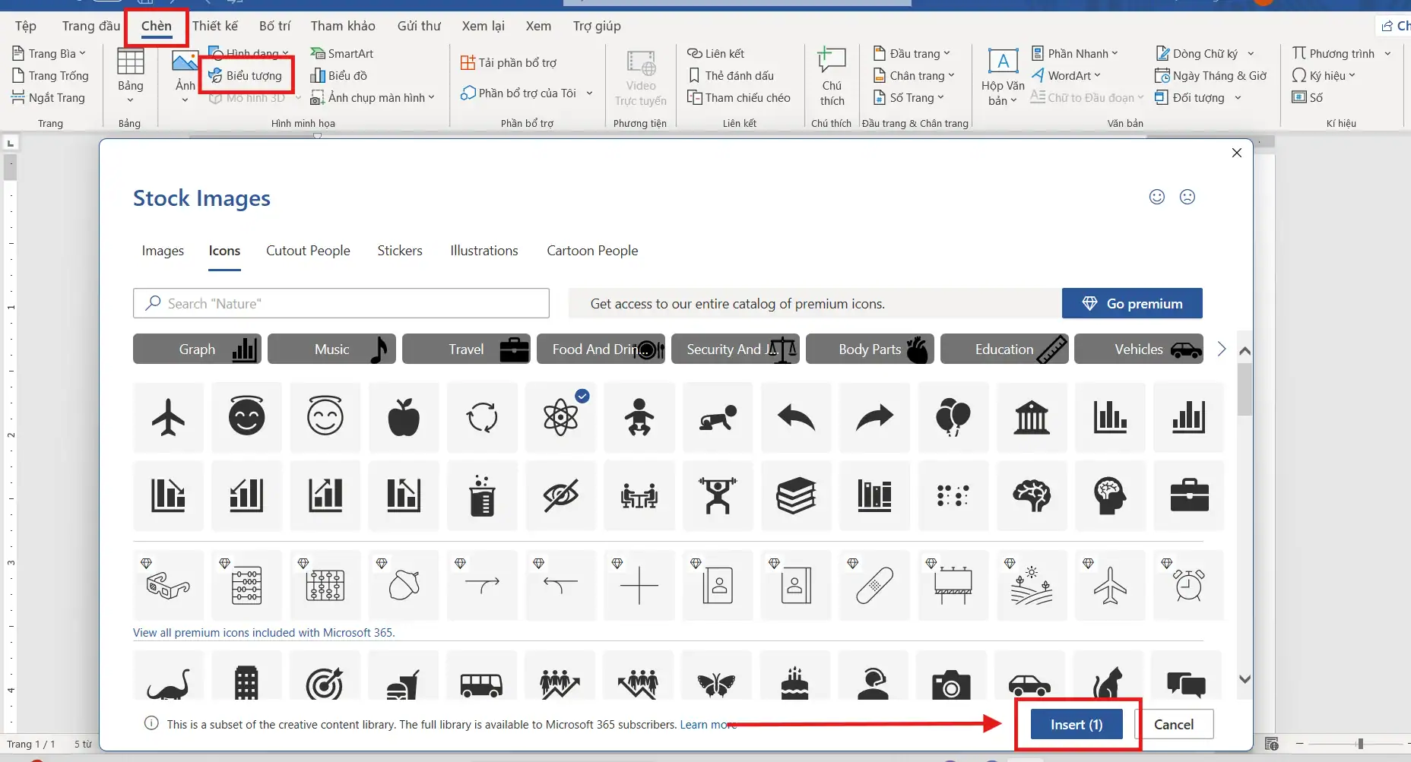
Task: Click the happy face feedback icon
Action: tap(1156, 198)
